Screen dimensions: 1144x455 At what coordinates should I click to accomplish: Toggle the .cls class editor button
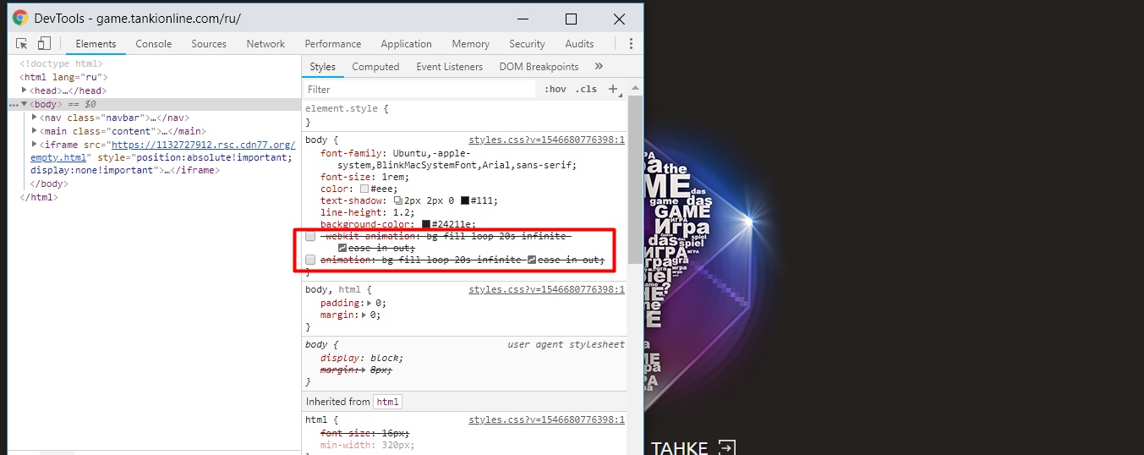(x=586, y=89)
